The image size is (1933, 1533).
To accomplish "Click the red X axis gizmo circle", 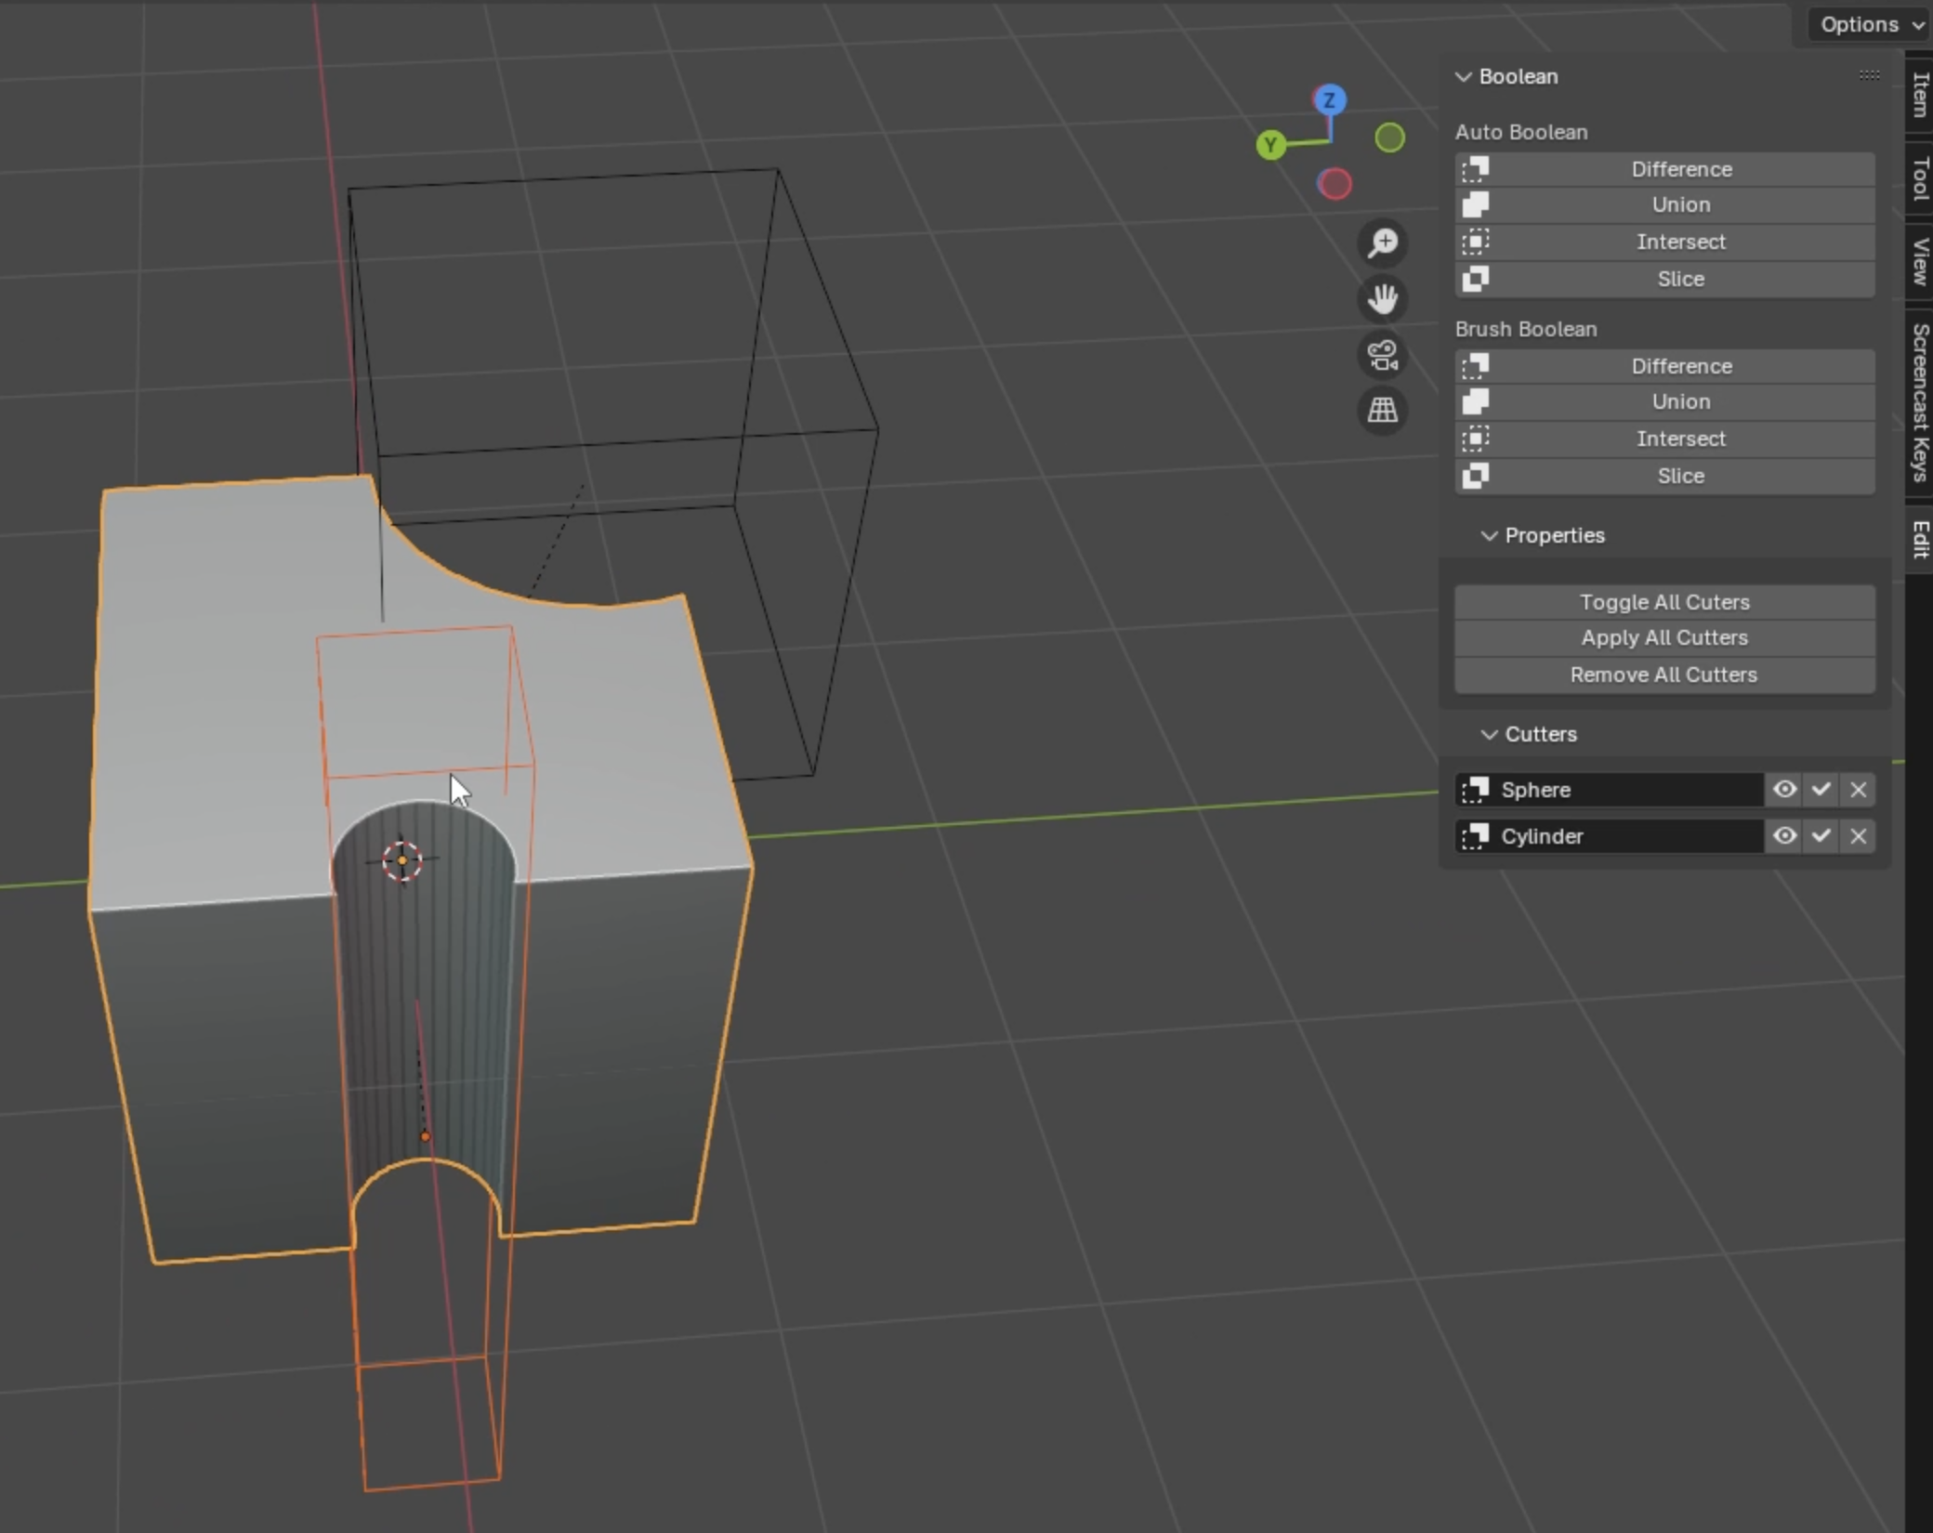I will [x=1335, y=184].
